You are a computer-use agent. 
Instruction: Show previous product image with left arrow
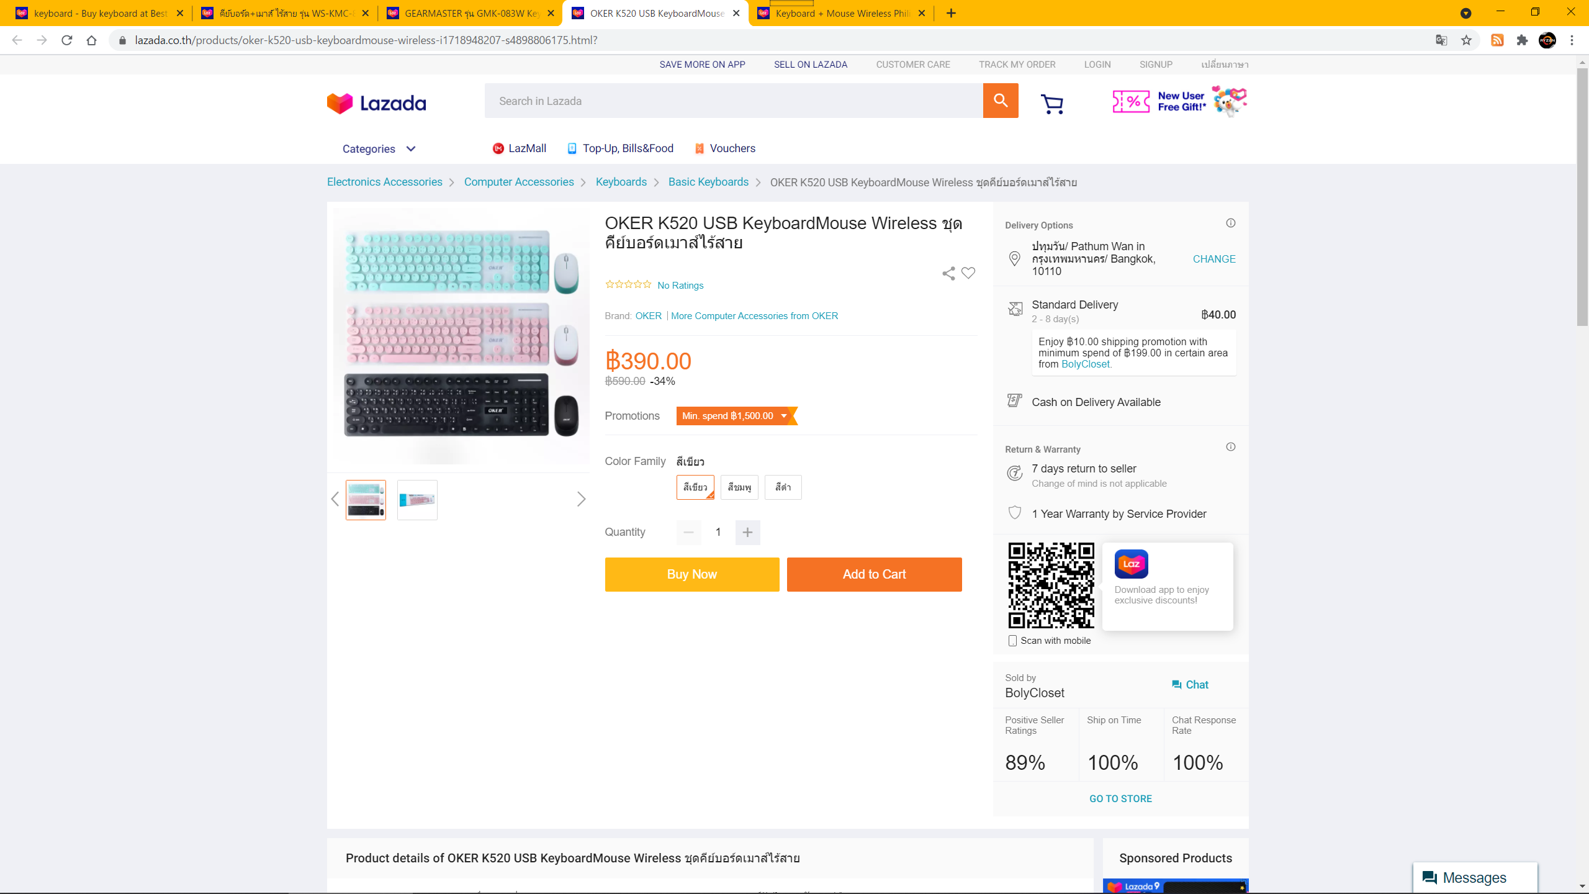(335, 499)
